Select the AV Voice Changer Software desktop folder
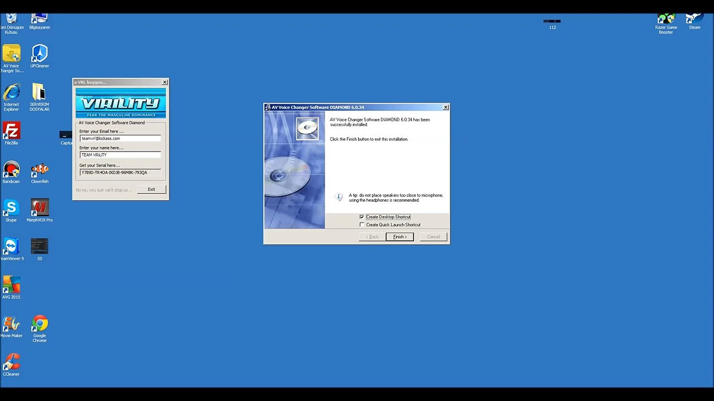The image size is (714, 401). (11, 58)
